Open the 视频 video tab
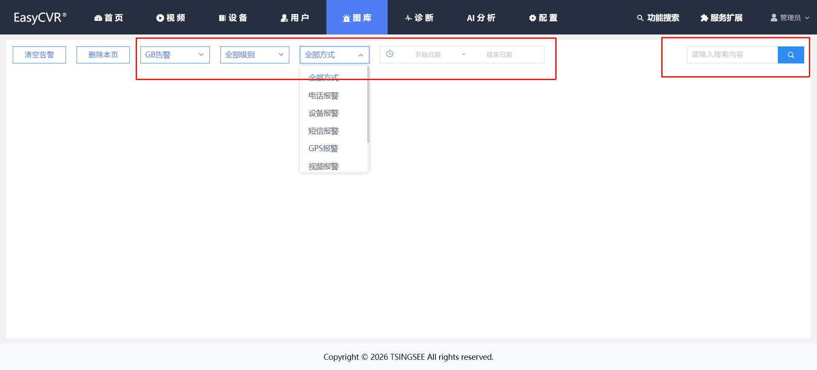This screenshot has width=817, height=370. point(171,17)
